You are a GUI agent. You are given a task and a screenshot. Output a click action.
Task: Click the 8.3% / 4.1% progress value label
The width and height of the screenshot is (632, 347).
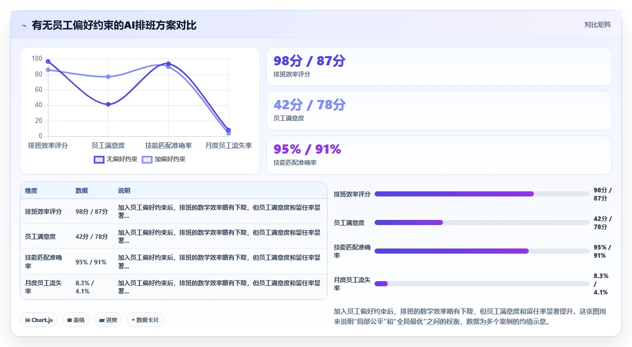point(601,284)
